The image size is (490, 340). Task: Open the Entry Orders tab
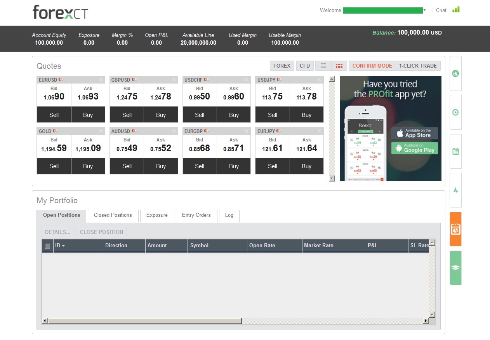[196, 216]
